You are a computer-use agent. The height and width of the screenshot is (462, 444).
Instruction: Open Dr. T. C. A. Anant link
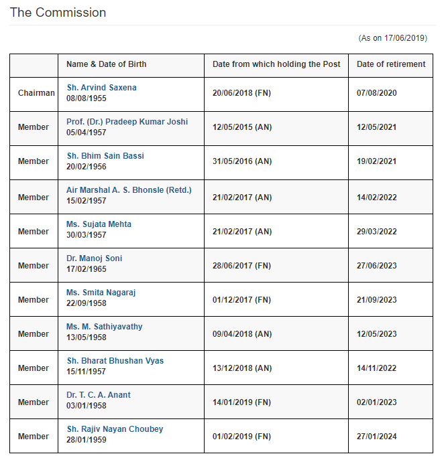click(x=99, y=395)
